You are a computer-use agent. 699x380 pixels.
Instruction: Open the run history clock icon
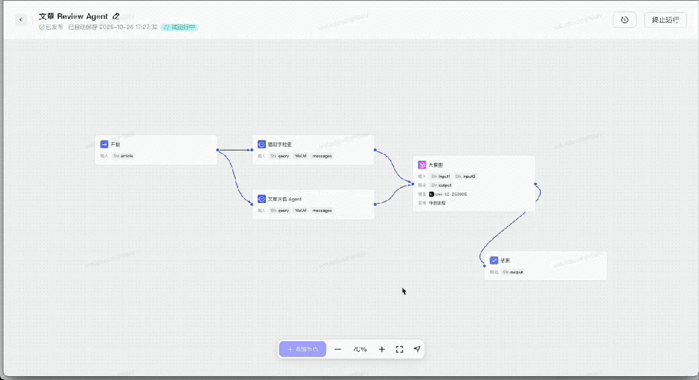point(625,20)
